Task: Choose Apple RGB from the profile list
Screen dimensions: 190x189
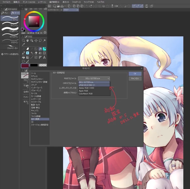Action: (94, 91)
